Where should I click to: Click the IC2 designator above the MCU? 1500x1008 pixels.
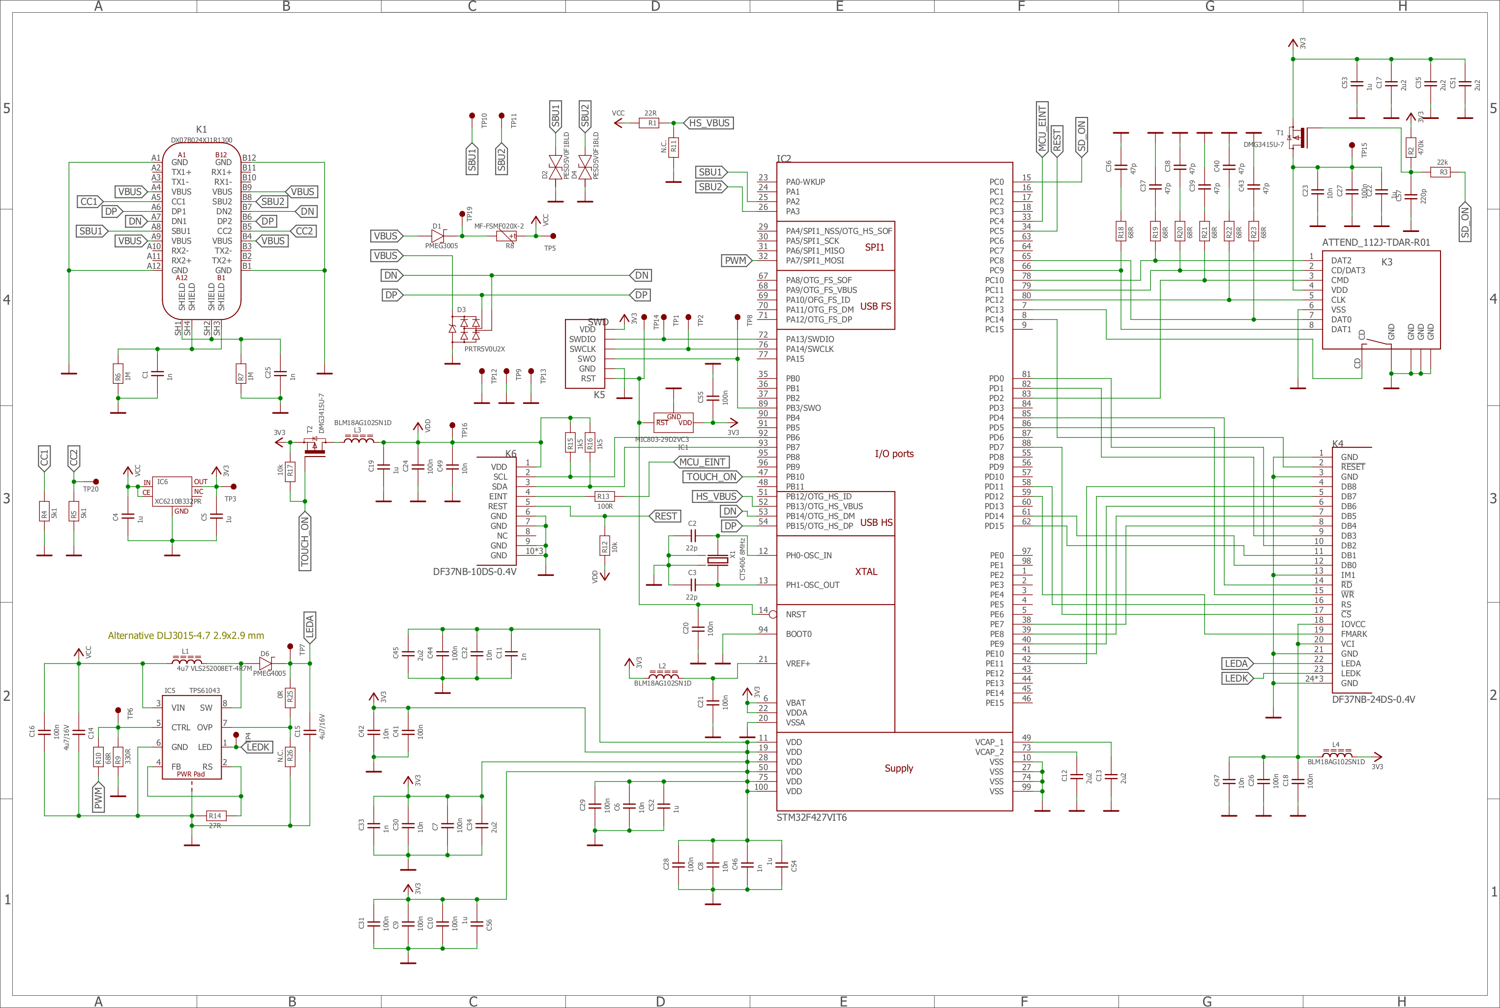784,158
